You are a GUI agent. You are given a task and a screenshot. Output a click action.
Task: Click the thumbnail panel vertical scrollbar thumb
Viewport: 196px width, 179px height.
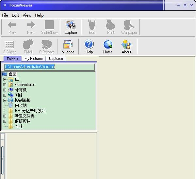pyautogui.click(x=3, y=160)
